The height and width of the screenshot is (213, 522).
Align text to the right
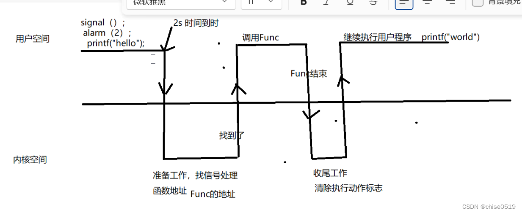coord(450,2)
